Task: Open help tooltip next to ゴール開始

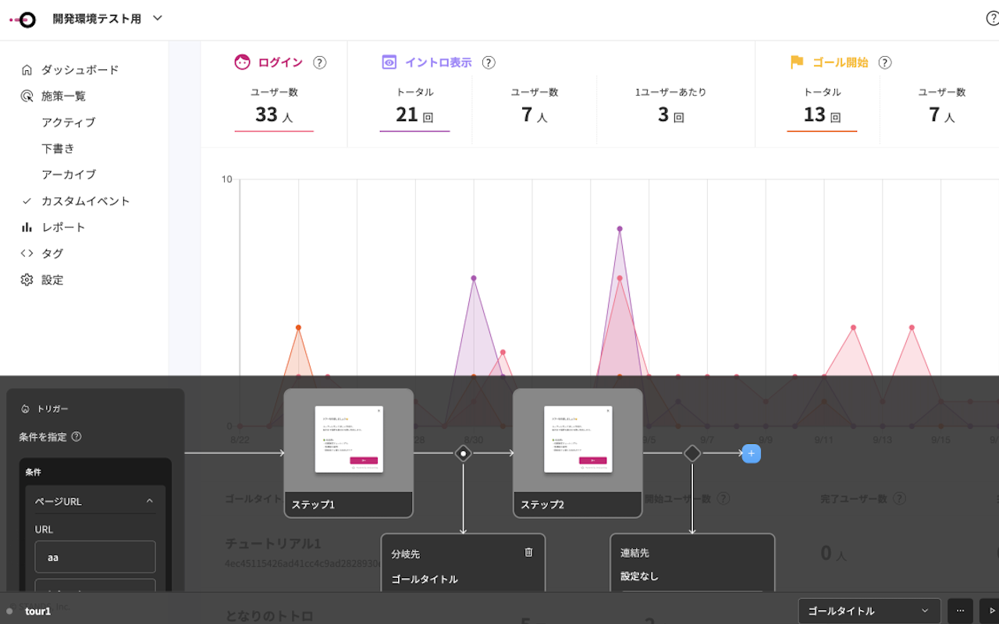Action: pyautogui.click(x=885, y=62)
